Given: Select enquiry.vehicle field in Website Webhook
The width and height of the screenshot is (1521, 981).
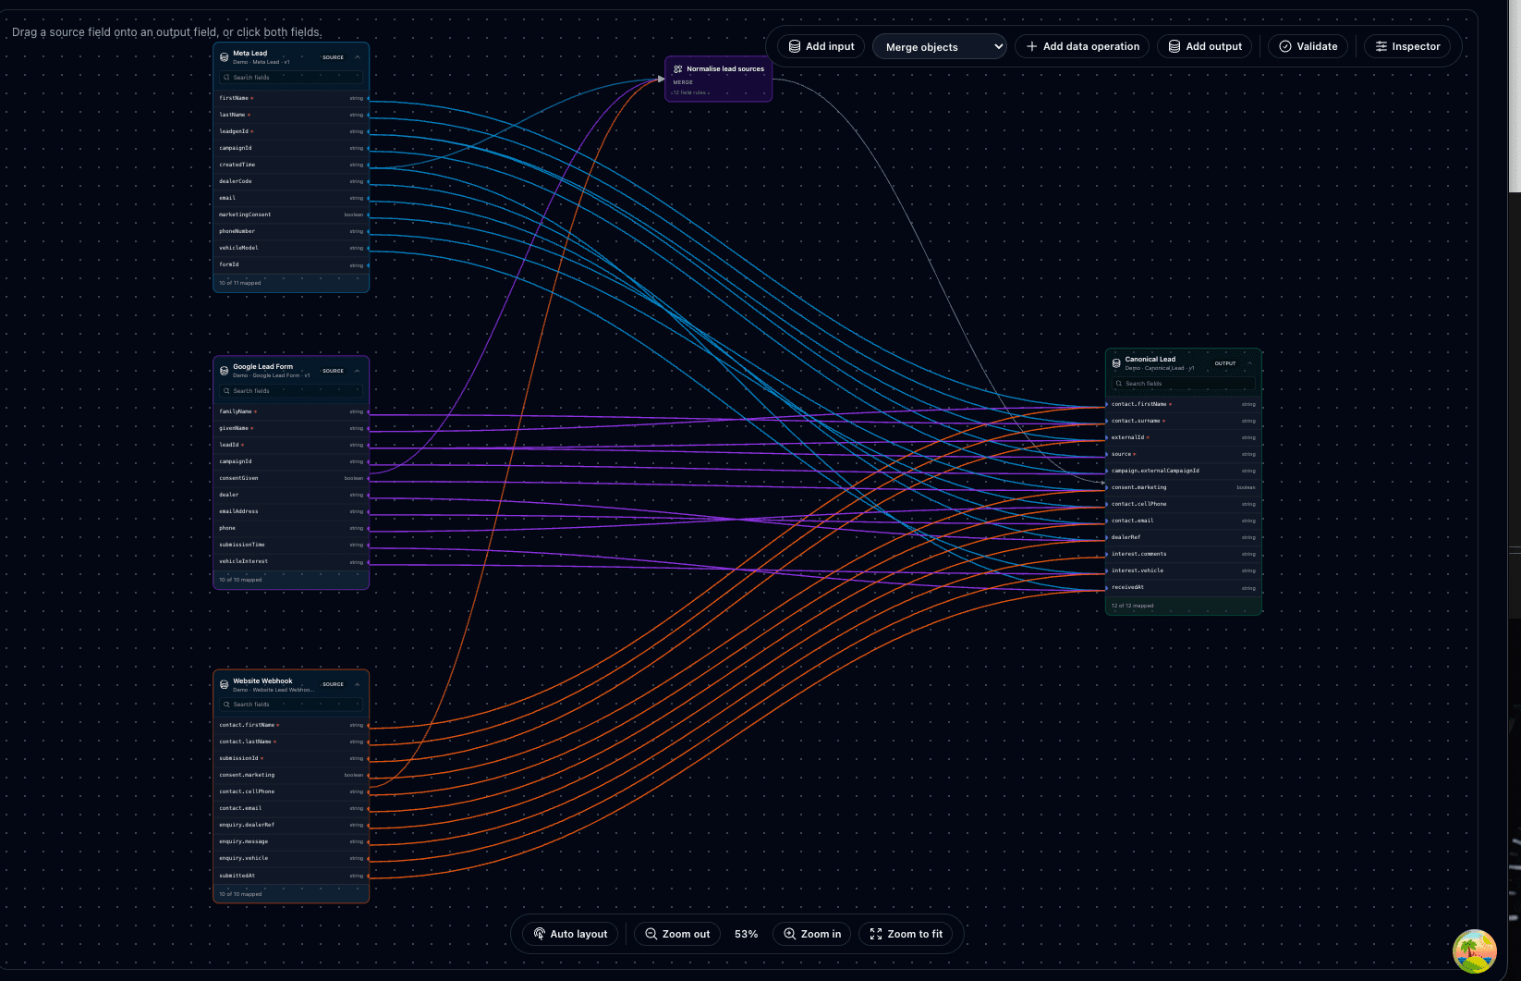Looking at the screenshot, I should point(291,858).
